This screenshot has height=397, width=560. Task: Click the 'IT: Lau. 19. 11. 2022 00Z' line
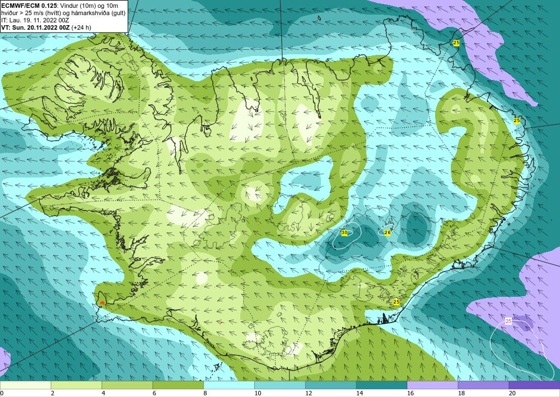35,20
